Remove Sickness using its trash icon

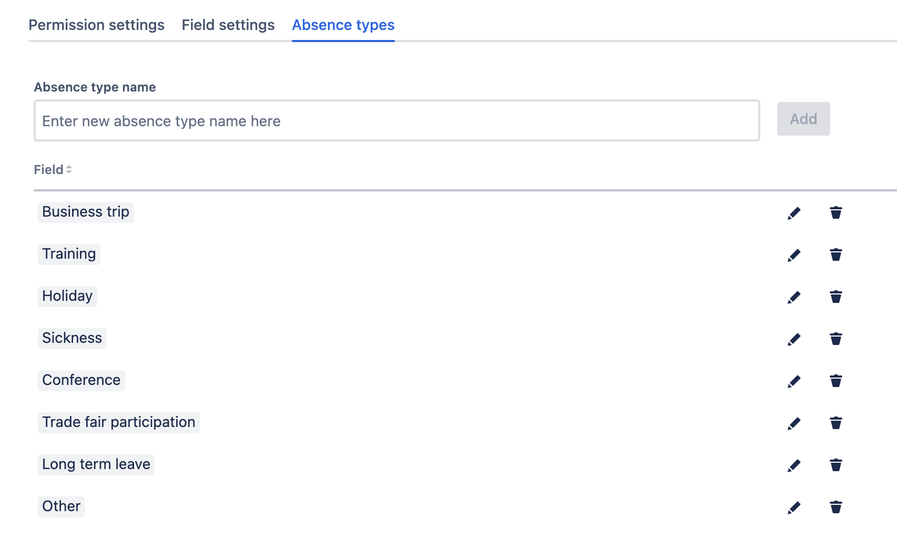click(x=836, y=339)
